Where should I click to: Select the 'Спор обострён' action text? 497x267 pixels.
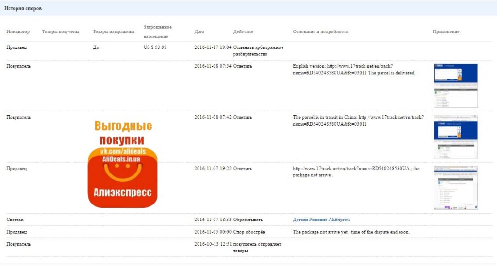249,232
